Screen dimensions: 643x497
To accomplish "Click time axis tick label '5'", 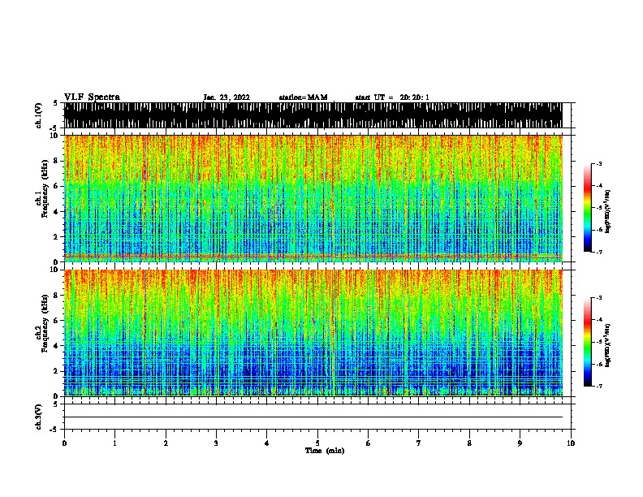I will 317,443.
